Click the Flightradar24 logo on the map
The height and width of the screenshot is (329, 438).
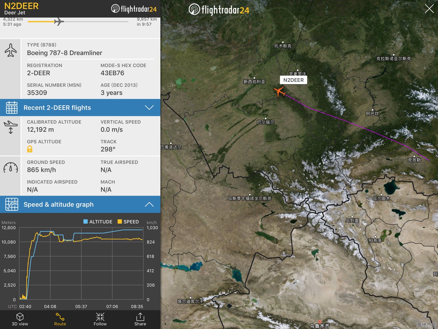tap(219, 10)
